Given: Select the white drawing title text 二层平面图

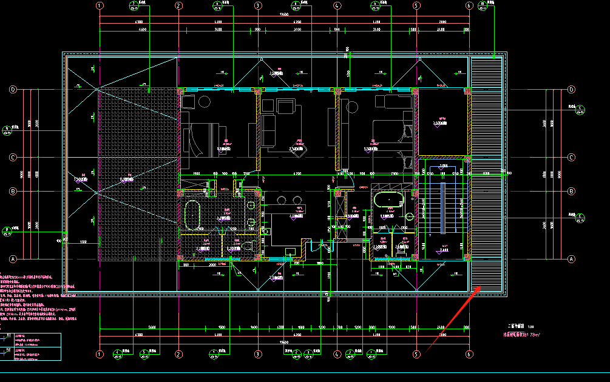Looking at the screenshot, I should coord(516,326).
